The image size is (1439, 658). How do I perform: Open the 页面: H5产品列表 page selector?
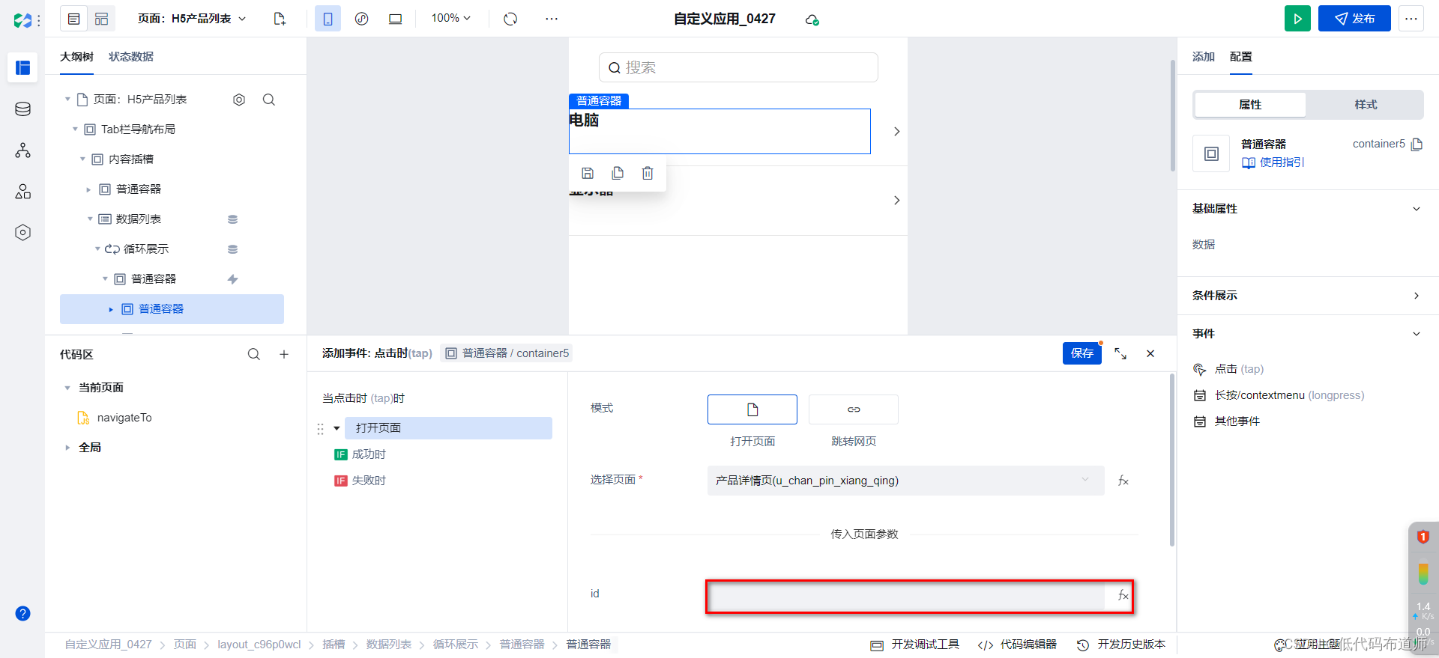pyautogui.click(x=192, y=19)
